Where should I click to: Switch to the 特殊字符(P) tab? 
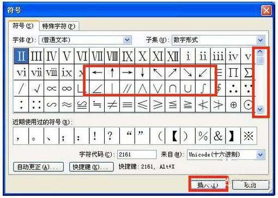tap(59, 26)
